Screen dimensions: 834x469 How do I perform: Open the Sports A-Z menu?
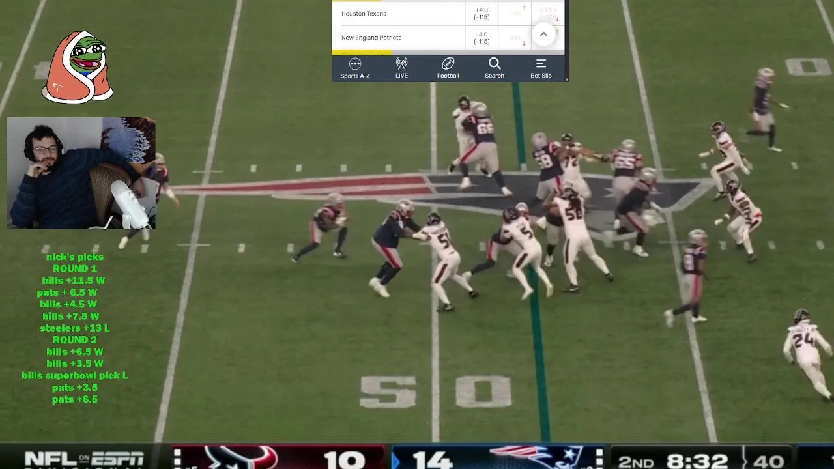click(355, 68)
